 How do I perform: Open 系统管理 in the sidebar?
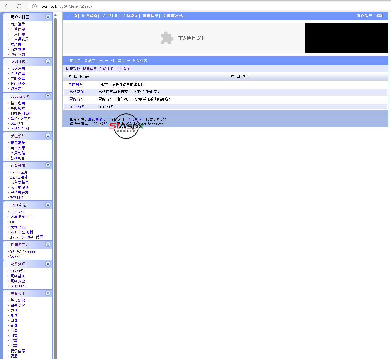point(18,49)
